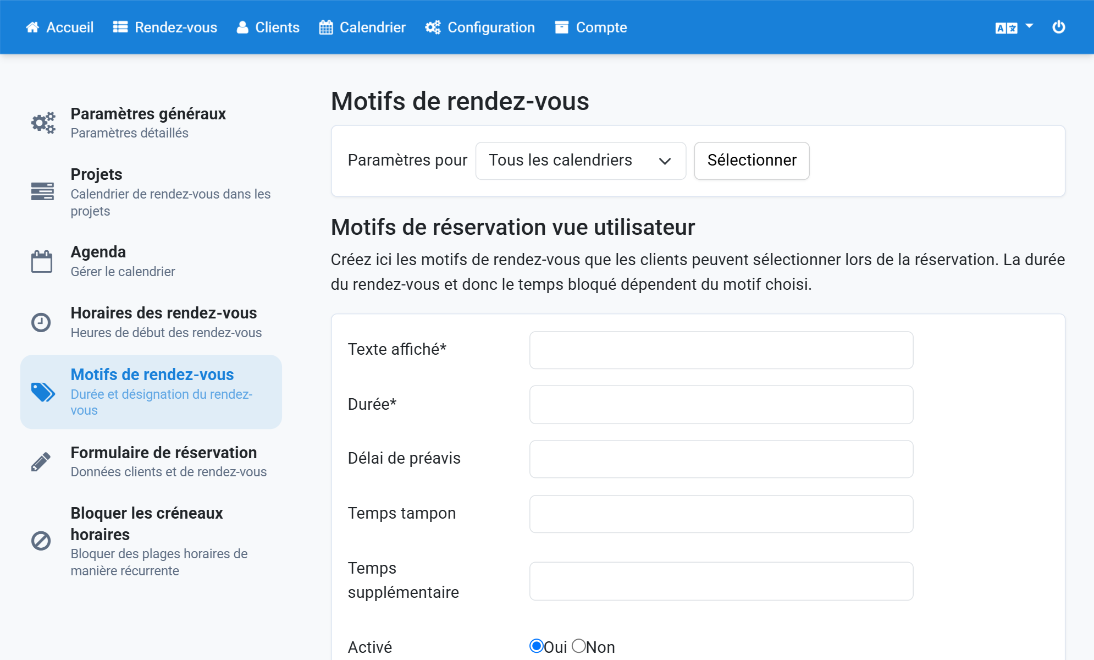The height and width of the screenshot is (660, 1094).
Task: Click the ban icon for Bloquer les créneaux
Action: coord(41,541)
